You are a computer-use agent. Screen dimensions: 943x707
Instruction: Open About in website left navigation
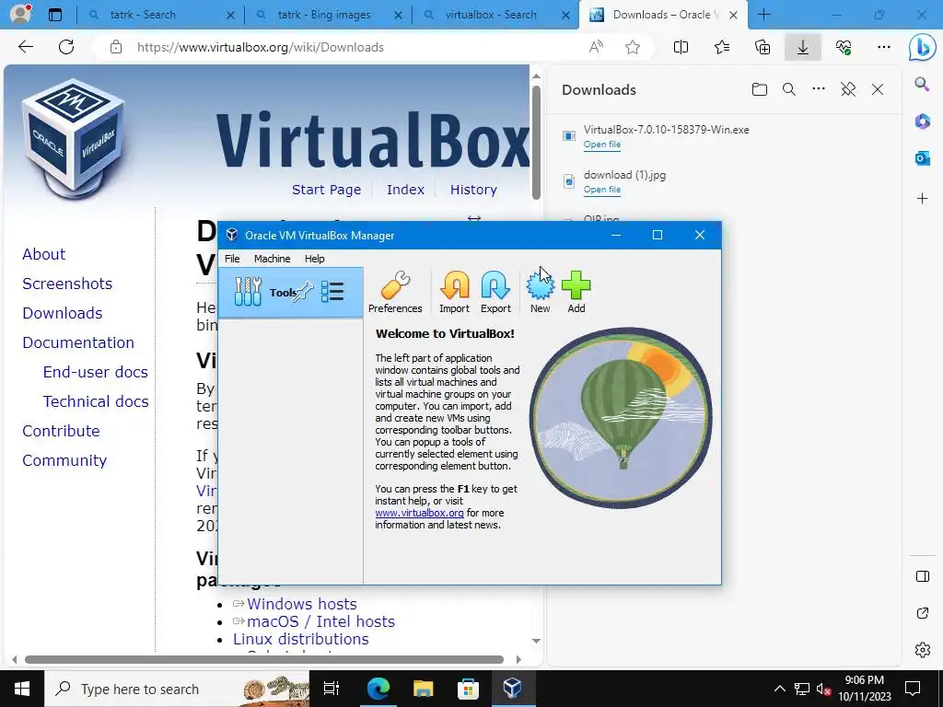(x=44, y=254)
